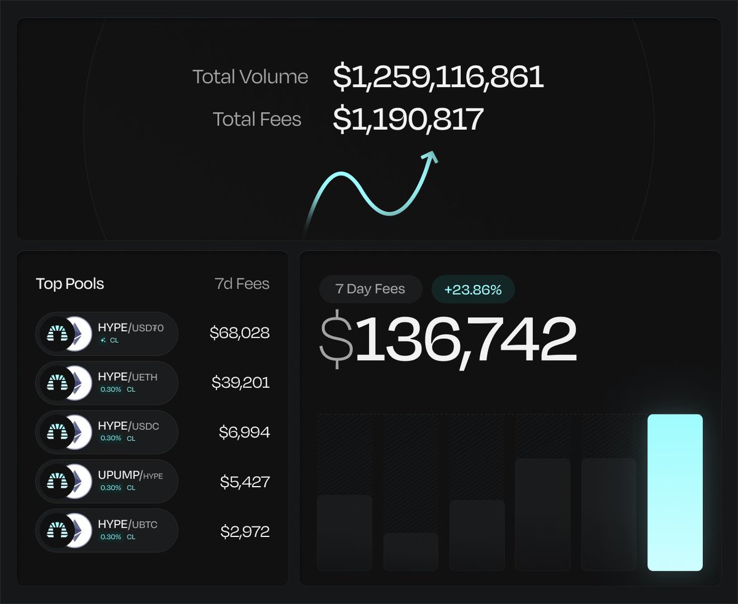The image size is (738, 604).
Task: Click the Ethereum-style logo in HYPE/USDC row
Action: (82, 432)
